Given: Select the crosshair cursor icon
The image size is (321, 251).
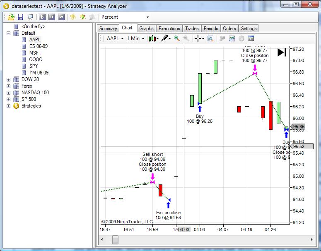Looking at the screenshot, I should coord(198,38).
